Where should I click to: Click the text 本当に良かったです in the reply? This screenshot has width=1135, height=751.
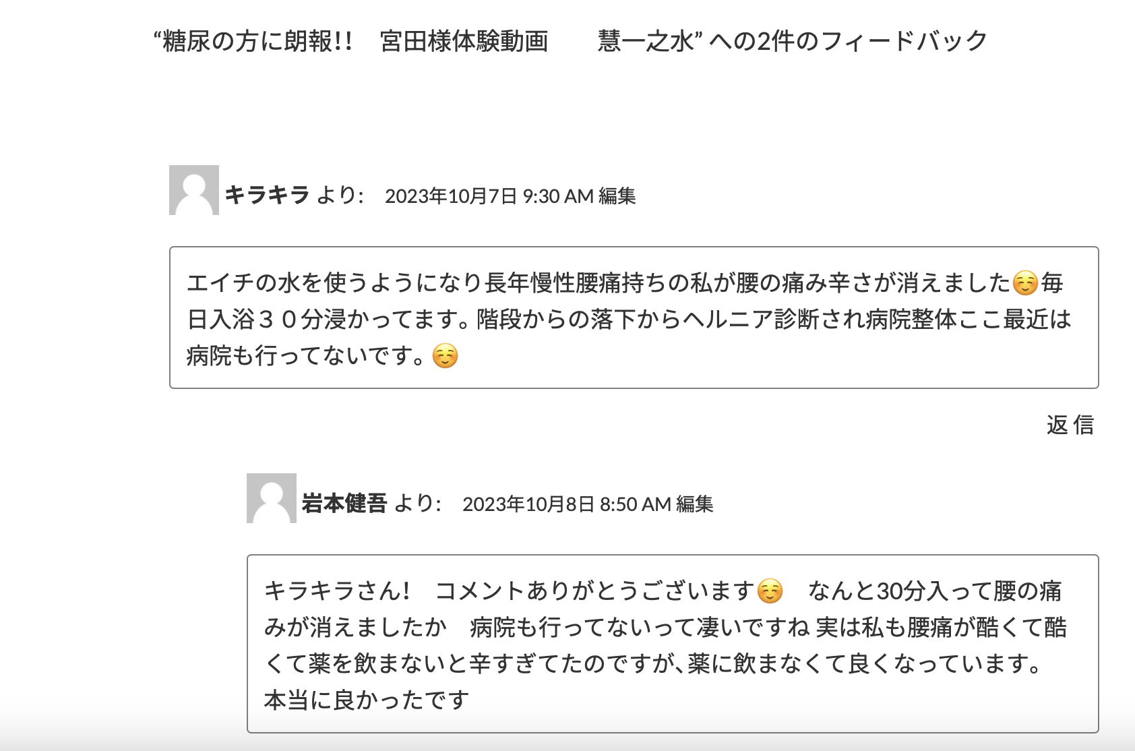(367, 700)
